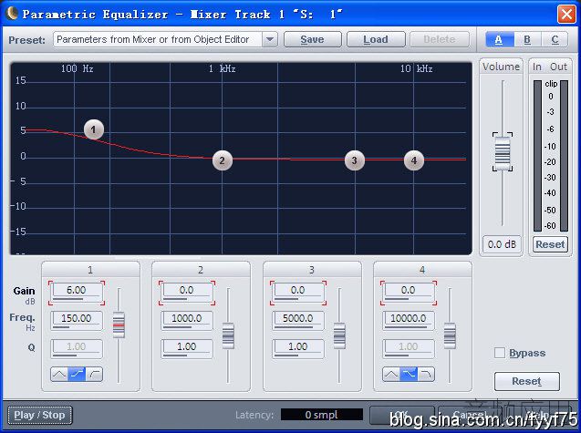581x433 pixels.
Task: Reset the In/Out level meters
Action: coord(550,244)
